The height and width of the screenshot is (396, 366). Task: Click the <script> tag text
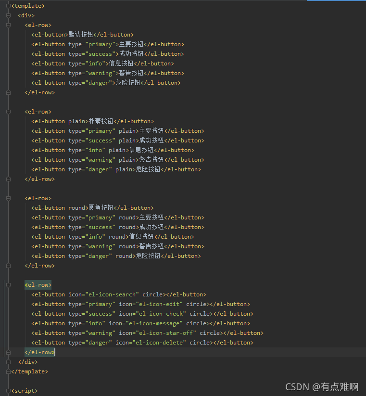[25, 391]
